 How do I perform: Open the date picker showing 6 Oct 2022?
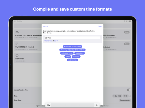click(x=117, y=96)
